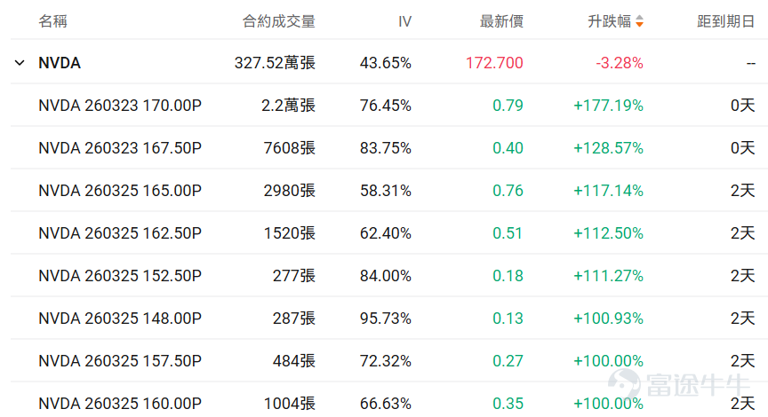
Task: Click change value +112.50%
Action: coord(608,233)
